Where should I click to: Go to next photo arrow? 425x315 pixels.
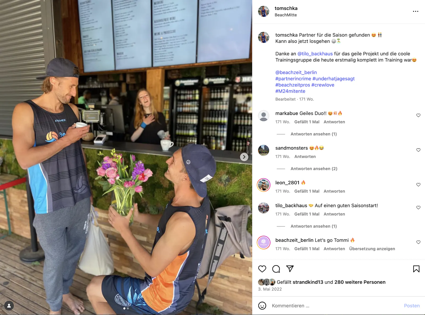(244, 157)
